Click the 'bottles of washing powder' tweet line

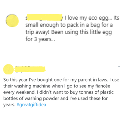[55, 99]
